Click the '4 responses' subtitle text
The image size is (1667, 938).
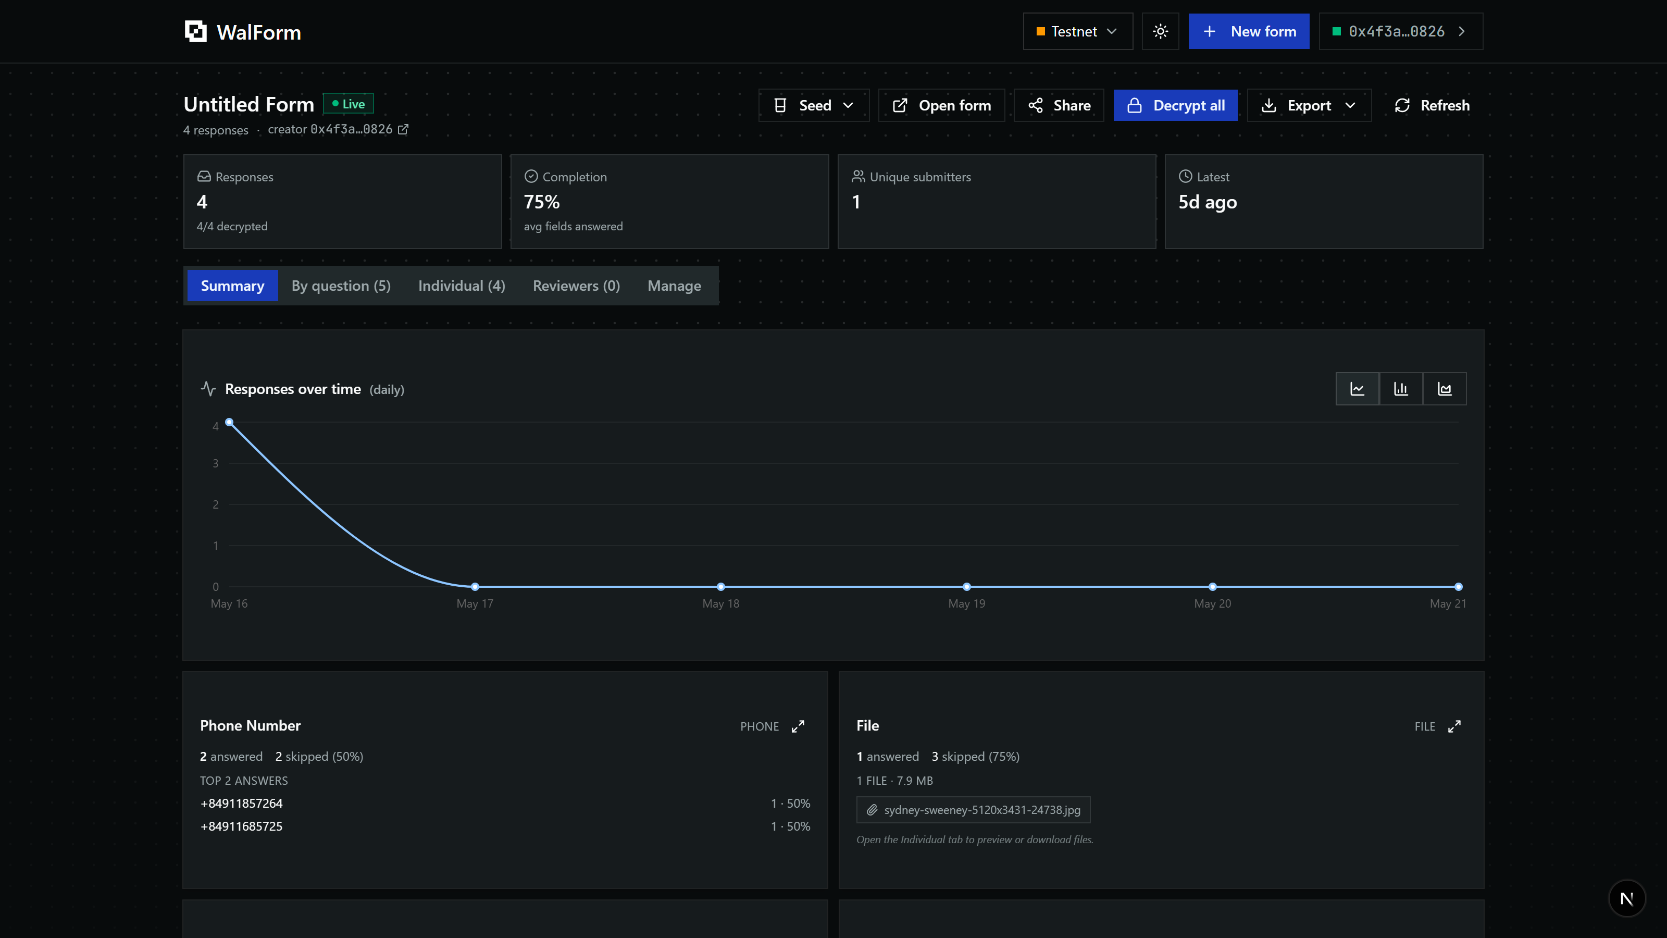[216, 130]
